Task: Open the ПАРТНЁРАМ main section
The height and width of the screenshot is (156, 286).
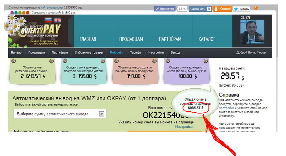Action: pyautogui.click(x=170, y=39)
